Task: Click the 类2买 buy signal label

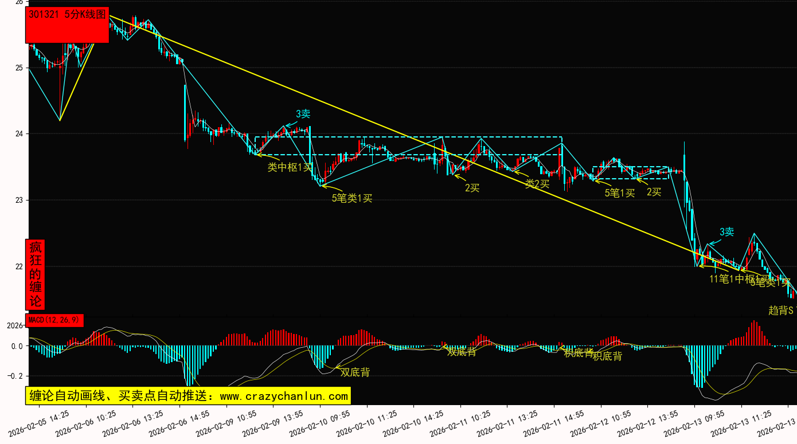Action: 537,184
